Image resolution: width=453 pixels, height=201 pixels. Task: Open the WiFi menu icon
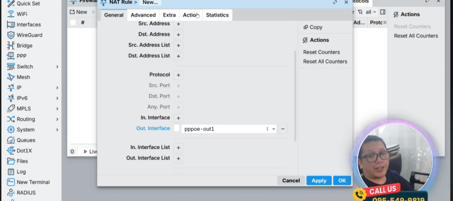click(11, 14)
